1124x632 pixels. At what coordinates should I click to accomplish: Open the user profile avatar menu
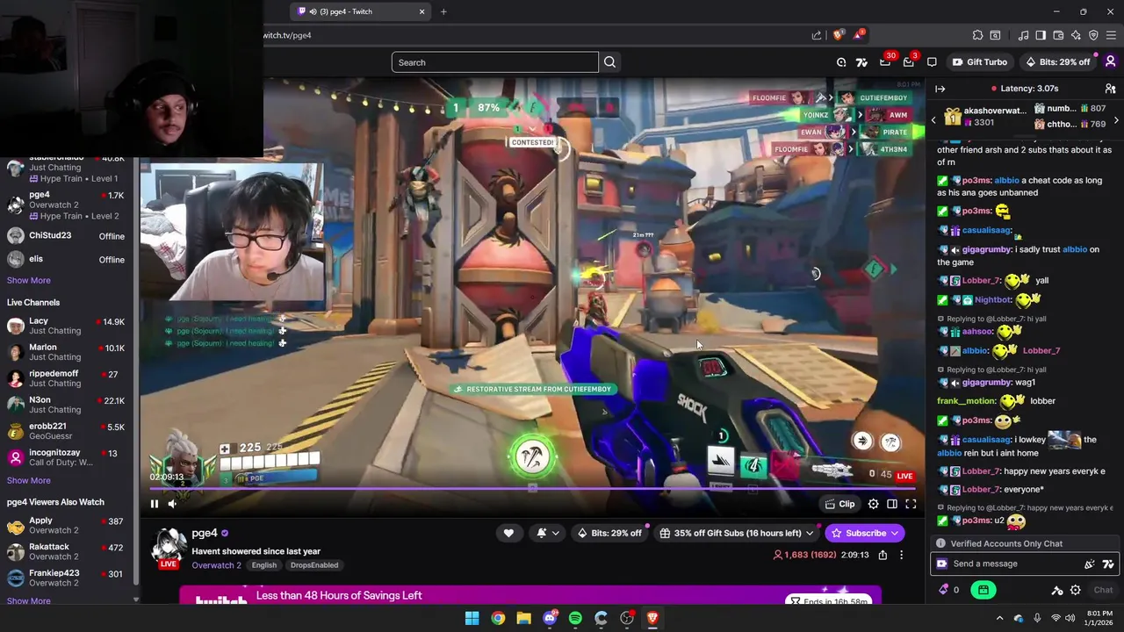(1110, 61)
